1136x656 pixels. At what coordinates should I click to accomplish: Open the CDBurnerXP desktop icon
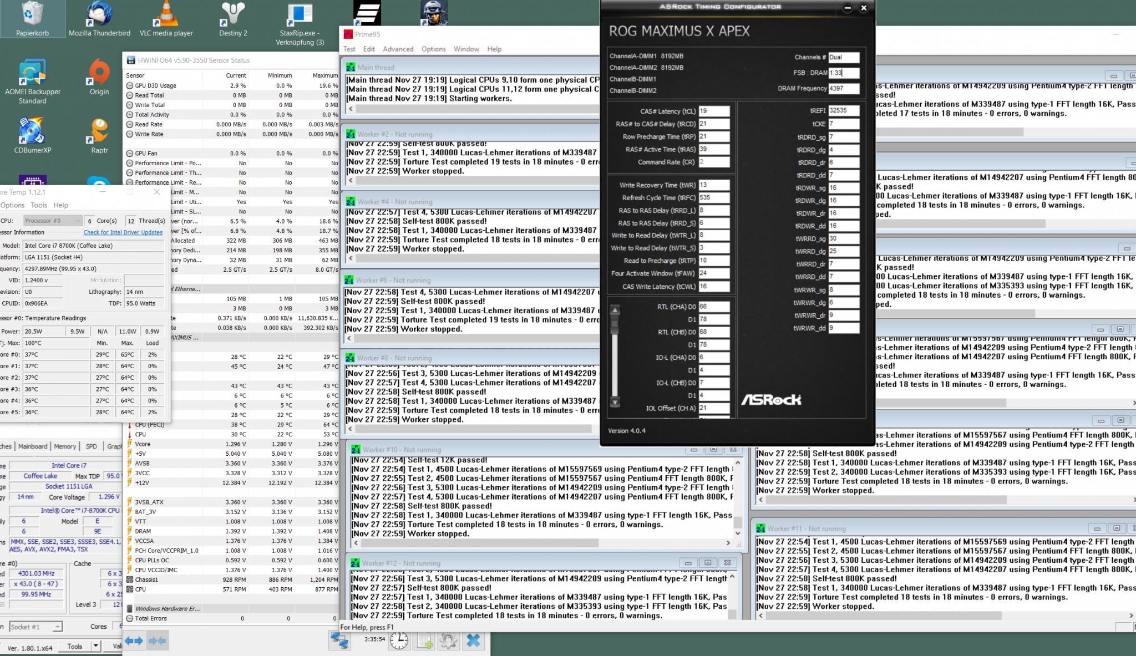pyautogui.click(x=32, y=135)
